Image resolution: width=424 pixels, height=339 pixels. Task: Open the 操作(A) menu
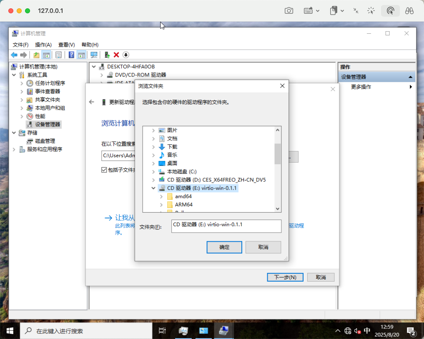(x=43, y=45)
